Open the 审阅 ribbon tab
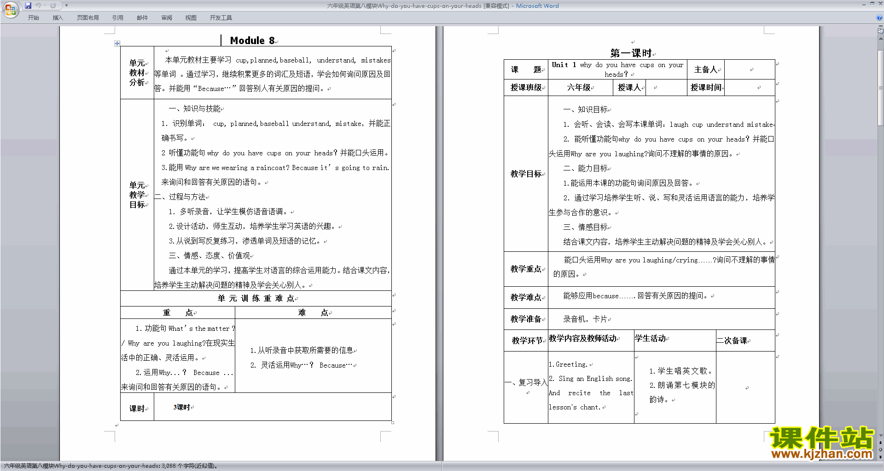The image size is (884, 471). (x=167, y=17)
